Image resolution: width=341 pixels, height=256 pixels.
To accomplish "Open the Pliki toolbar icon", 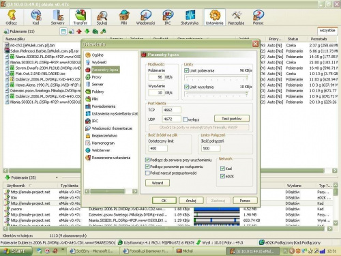I will [123, 17].
